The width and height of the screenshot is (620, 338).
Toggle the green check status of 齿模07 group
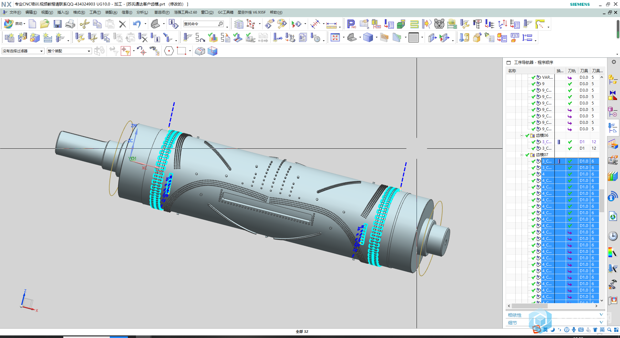527,155
